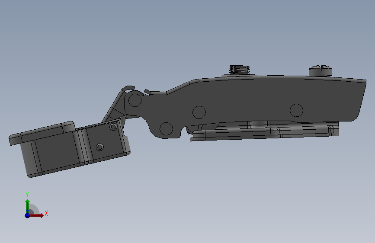Image resolution: width=375 pixels, height=243 pixels.
Task: Select the slotted screw head on hinge arm
Action: (x=321, y=70)
